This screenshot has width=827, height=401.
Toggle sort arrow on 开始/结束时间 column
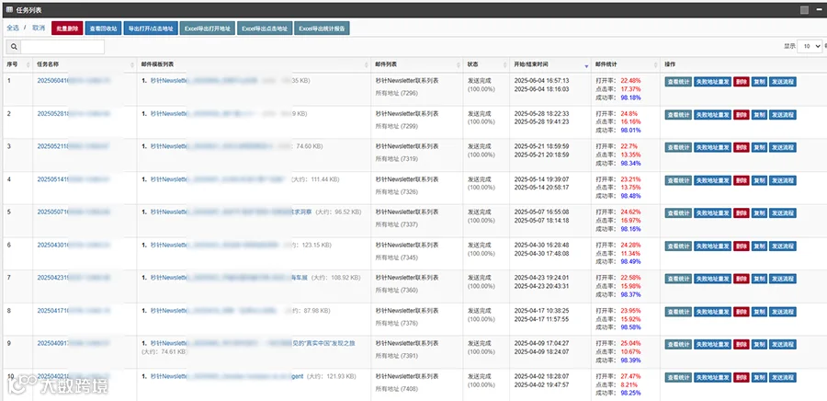point(586,65)
